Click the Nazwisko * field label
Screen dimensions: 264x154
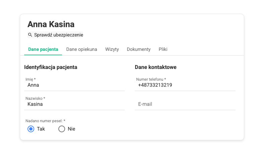[x=35, y=98]
